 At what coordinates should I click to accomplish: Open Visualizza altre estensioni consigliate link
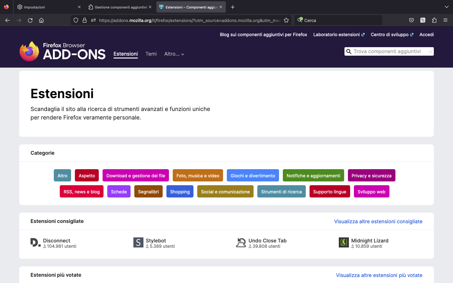pyautogui.click(x=378, y=221)
